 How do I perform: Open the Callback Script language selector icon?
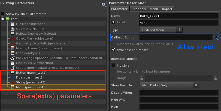(216, 38)
